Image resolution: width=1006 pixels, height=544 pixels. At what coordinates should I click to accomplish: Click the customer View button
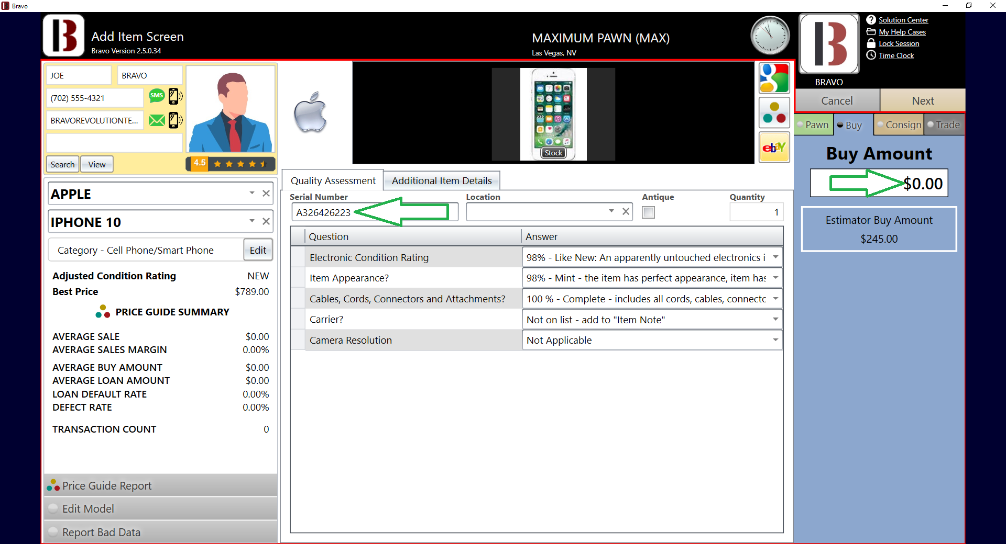point(97,164)
